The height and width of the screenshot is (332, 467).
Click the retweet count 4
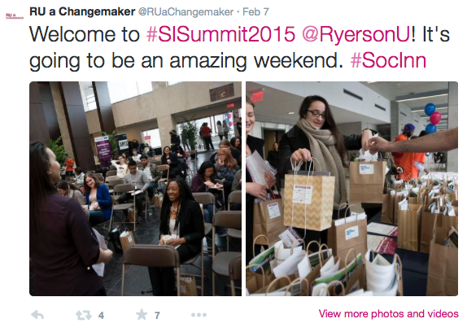tap(101, 316)
